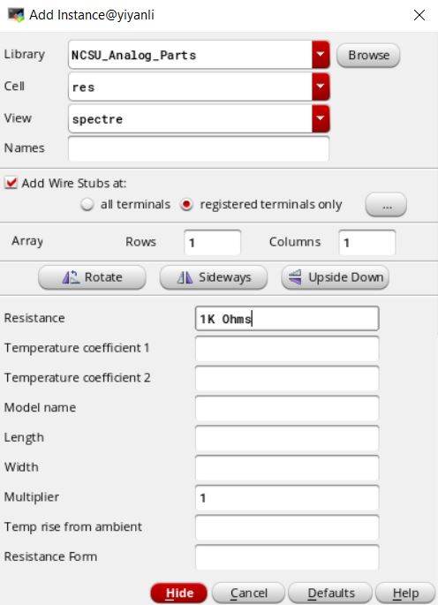This screenshot has width=438, height=605.
Task: Expand the Cell dropdown arrow
Action: (321, 87)
